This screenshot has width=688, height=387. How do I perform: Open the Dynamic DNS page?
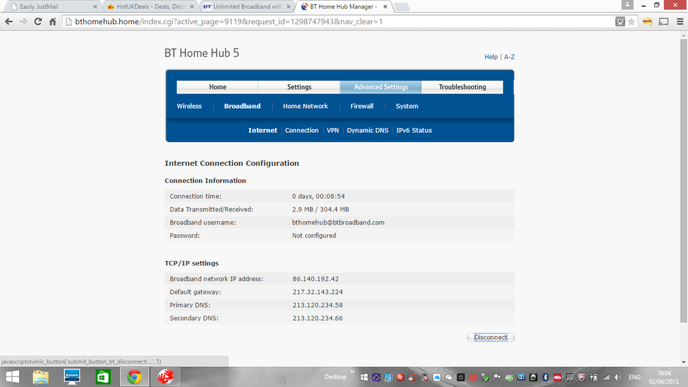pos(368,130)
